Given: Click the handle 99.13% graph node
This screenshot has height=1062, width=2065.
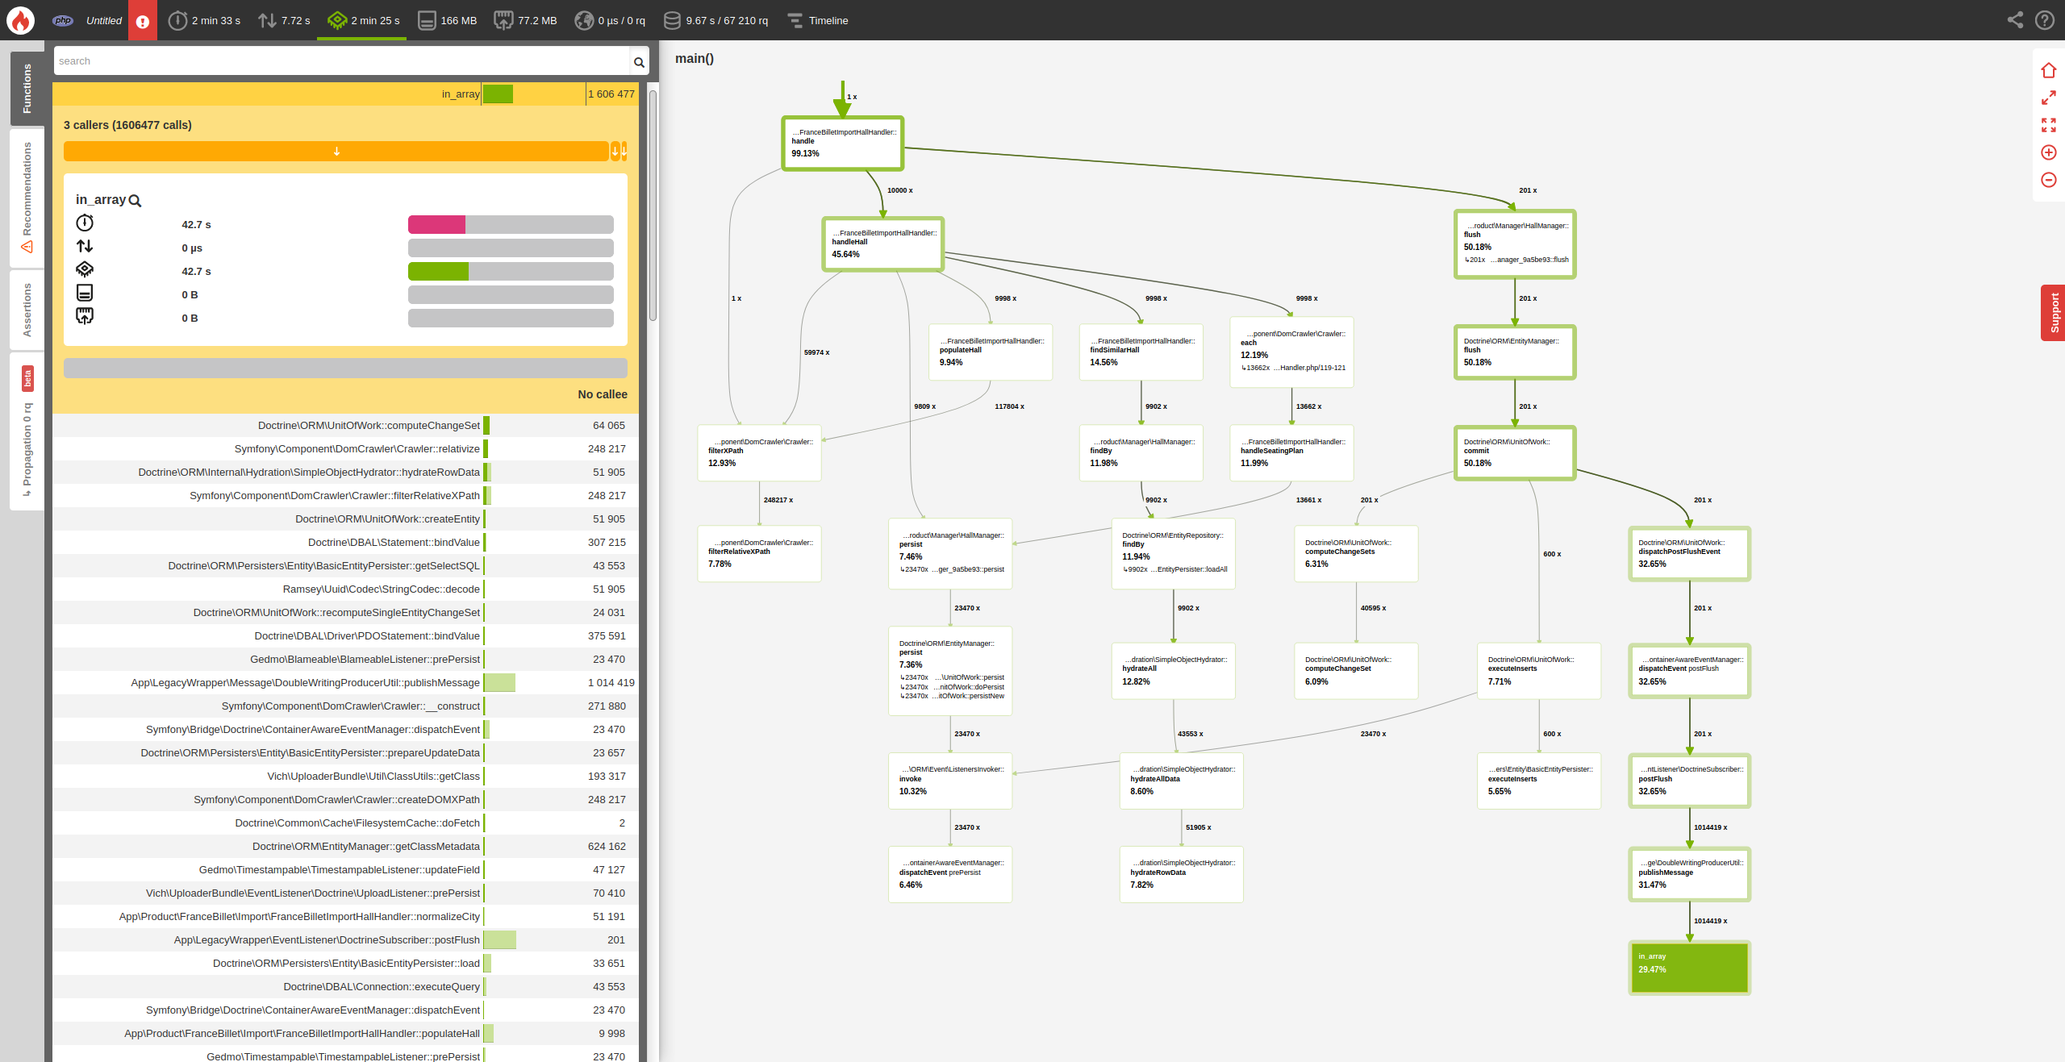Looking at the screenshot, I should pyautogui.click(x=842, y=144).
